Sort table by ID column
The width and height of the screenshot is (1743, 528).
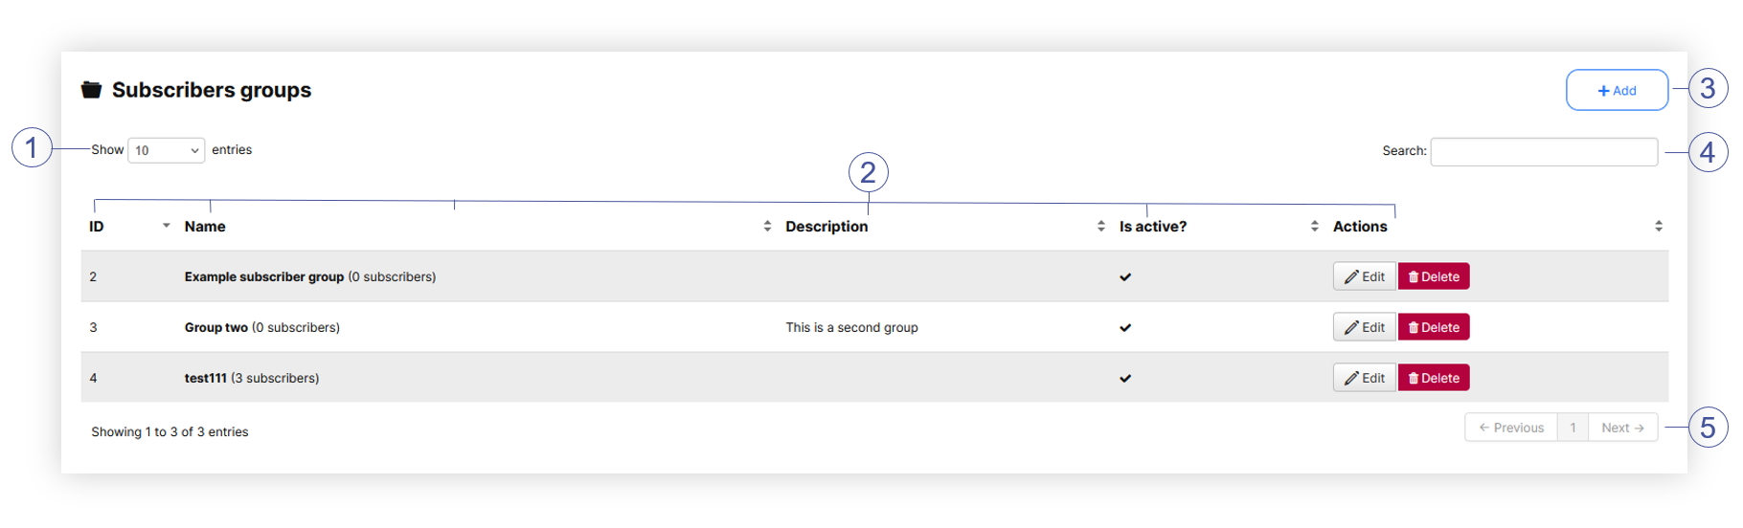pos(166,226)
